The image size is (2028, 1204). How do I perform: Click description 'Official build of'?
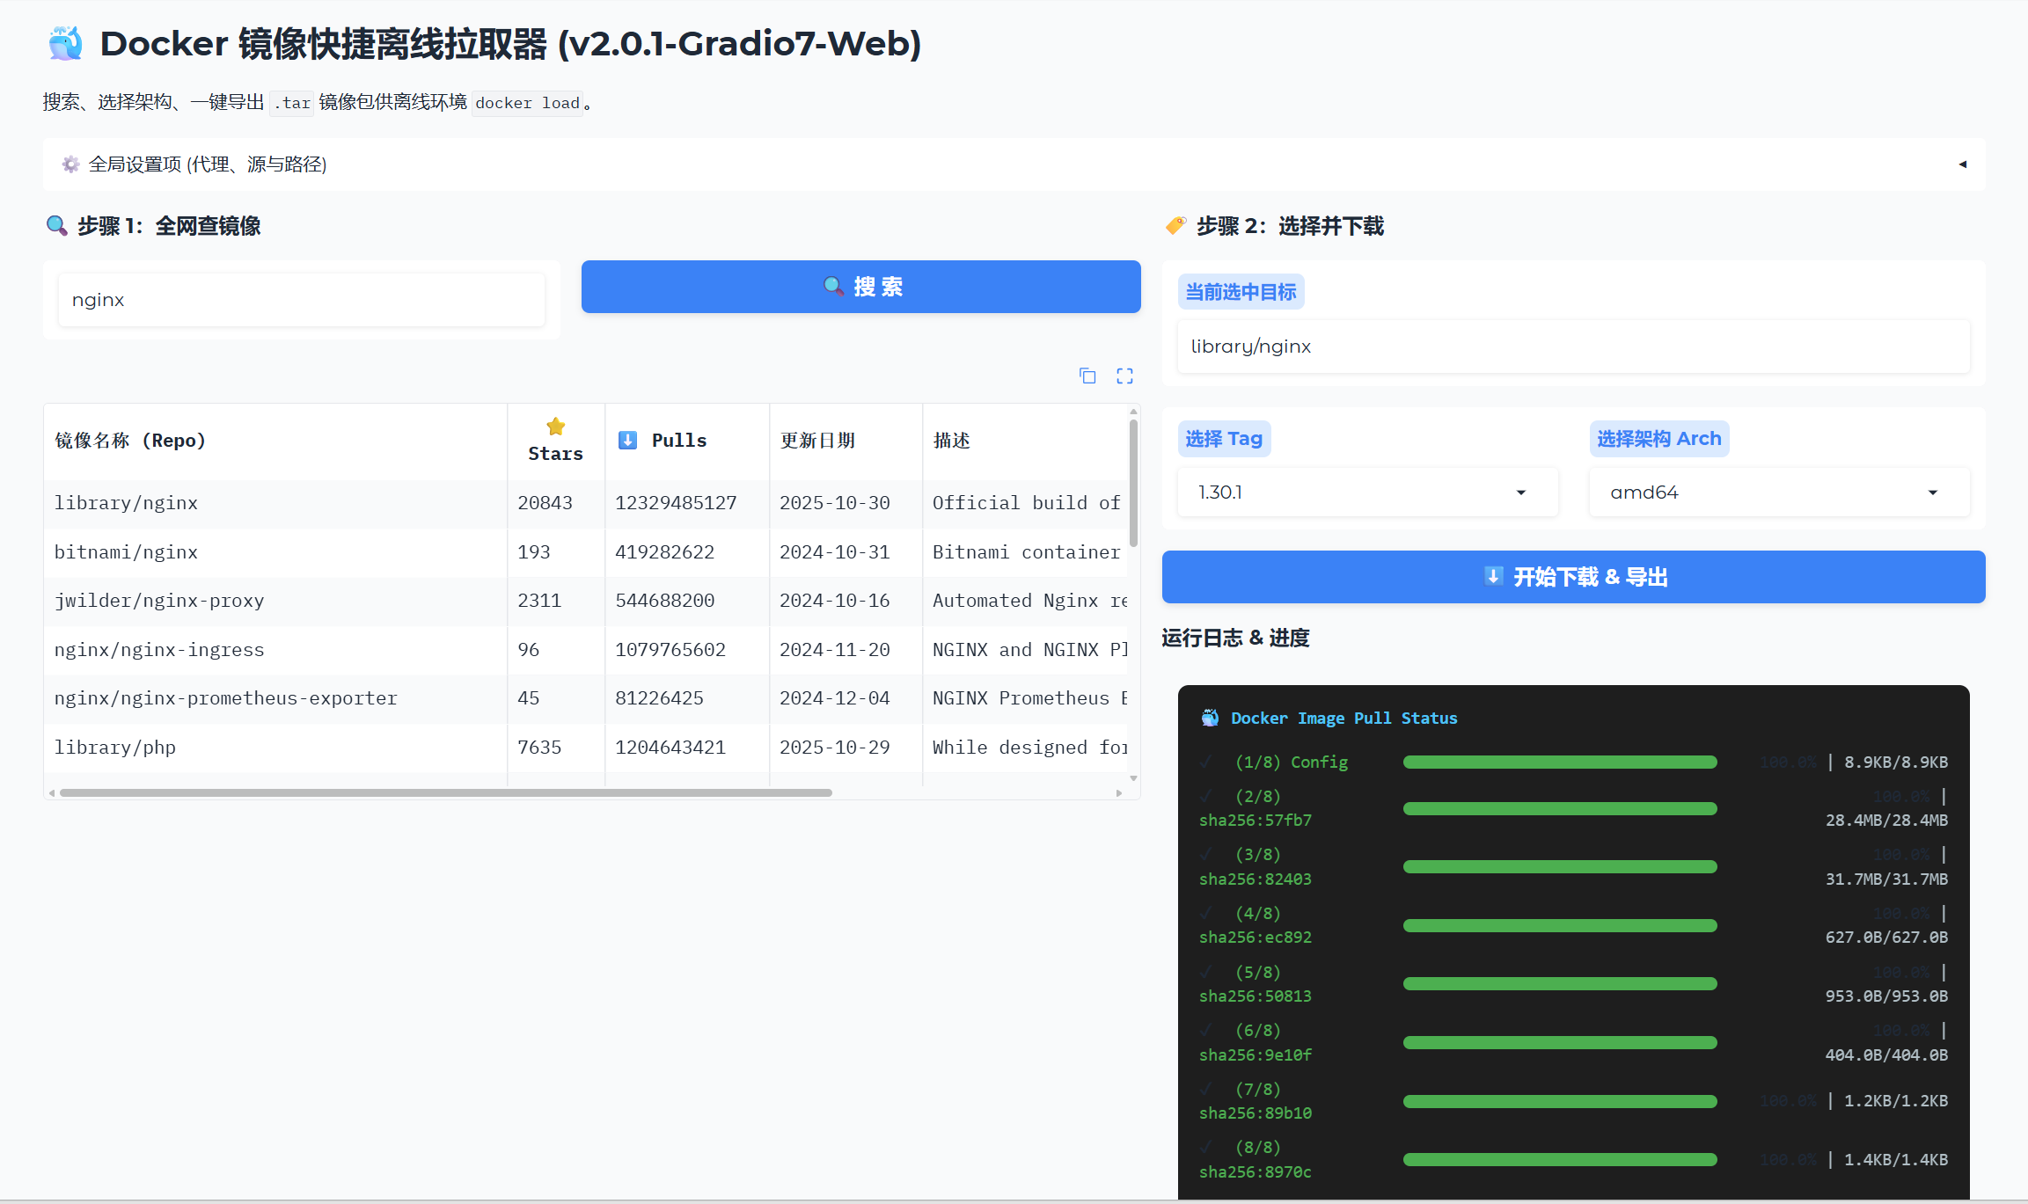1027,503
